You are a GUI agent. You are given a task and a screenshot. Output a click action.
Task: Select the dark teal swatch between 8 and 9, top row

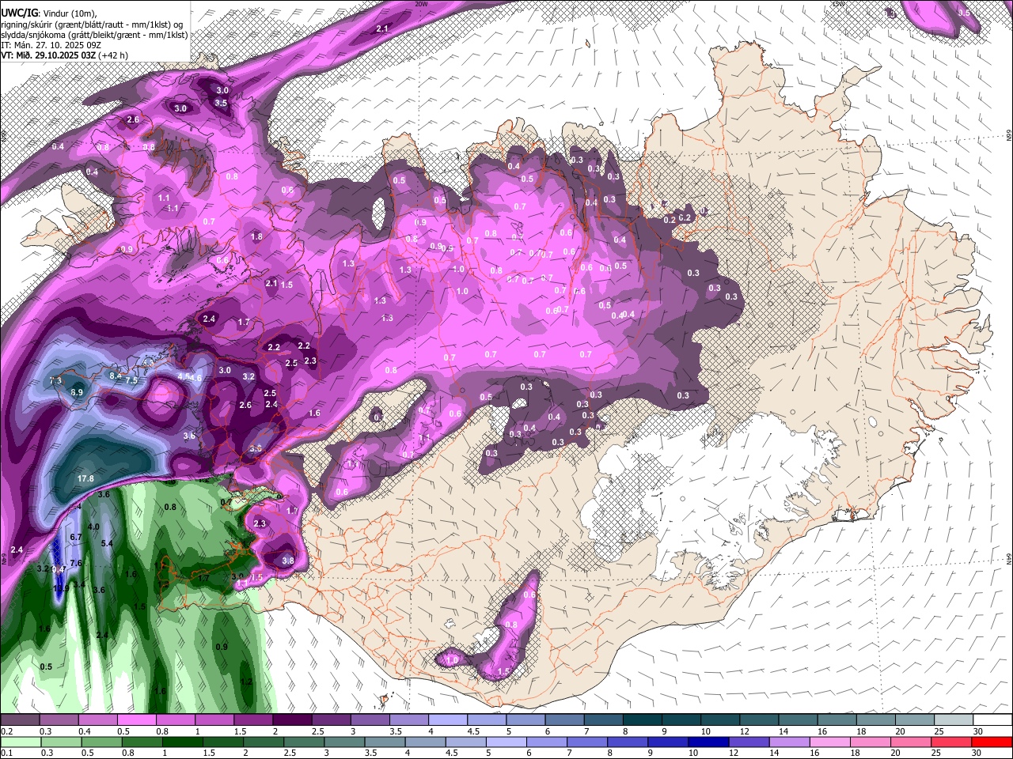[x=643, y=720]
